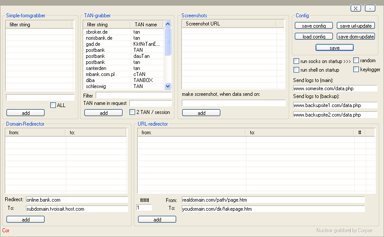Check the ALL box in Simple-formgrabber
This screenshot has height=237, width=384.
[53, 105]
